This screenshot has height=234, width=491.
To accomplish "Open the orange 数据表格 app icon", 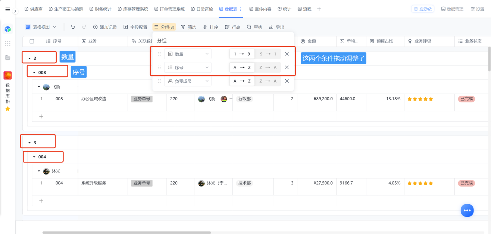I will pos(7,76).
